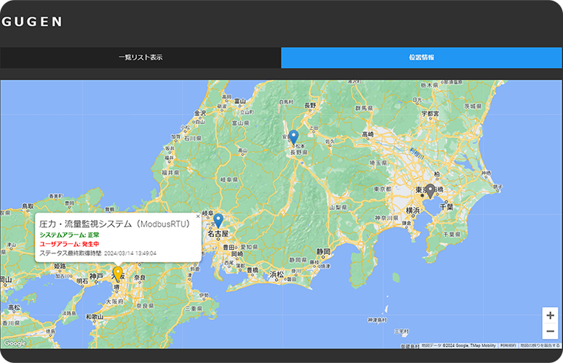Screen dimensions: 563x363
Task: Click the 金沢 city label on map
Action: [x=200, y=114]
